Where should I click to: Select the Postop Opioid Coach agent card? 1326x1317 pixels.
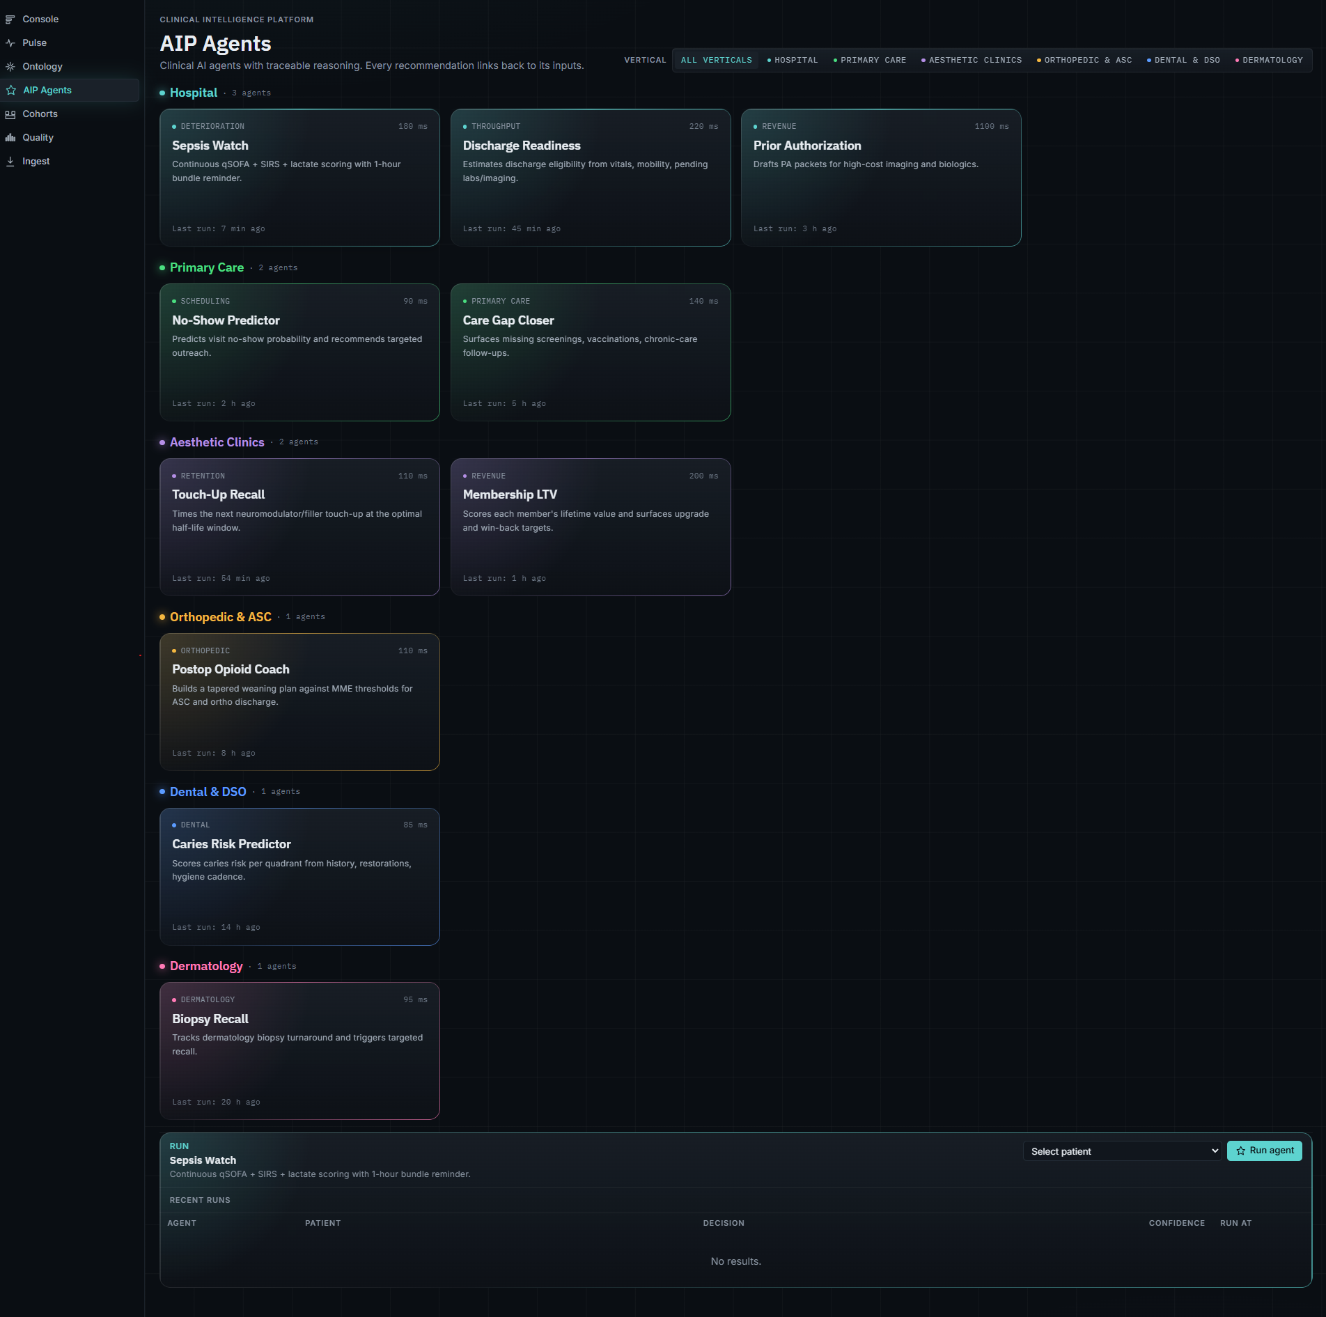click(x=299, y=702)
